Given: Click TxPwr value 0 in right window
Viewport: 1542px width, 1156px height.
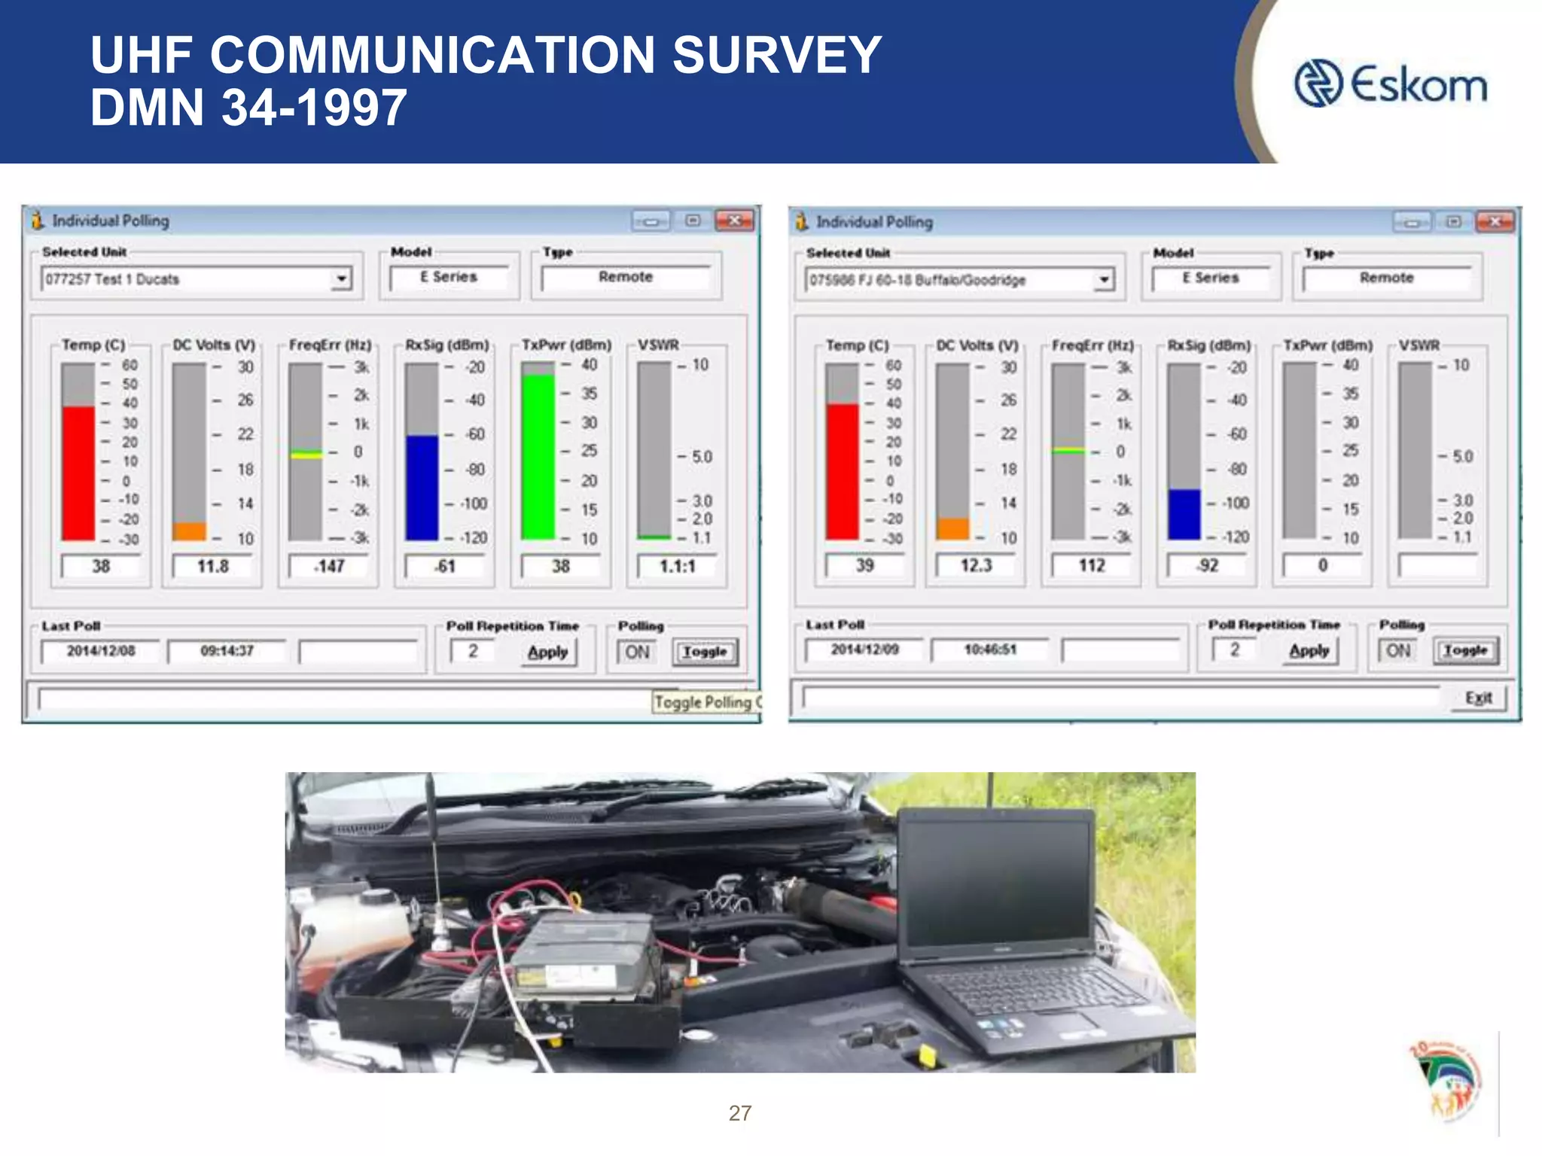Looking at the screenshot, I should [x=1323, y=565].
